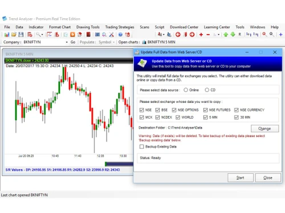The height and width of the screenshot is (213, 285).
Task: Click the red right arrow circle icon
Action: tap(192, 35)
